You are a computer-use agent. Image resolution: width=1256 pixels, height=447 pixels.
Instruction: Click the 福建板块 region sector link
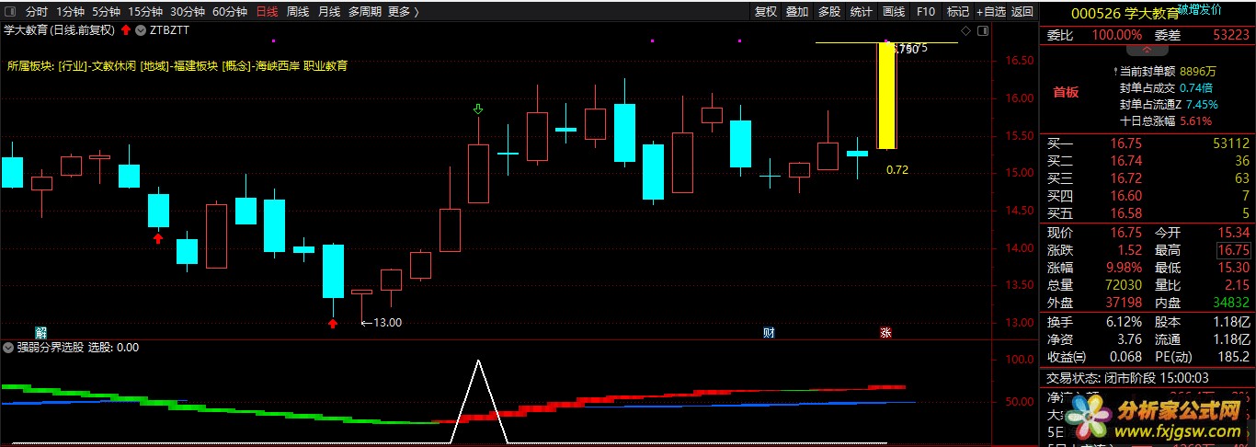(x=195, y=66)
